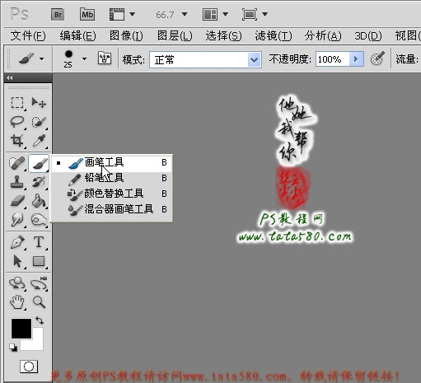Swap foreground and background colors
This screenshot has height=383, width=421.
[x=40, y=320]
